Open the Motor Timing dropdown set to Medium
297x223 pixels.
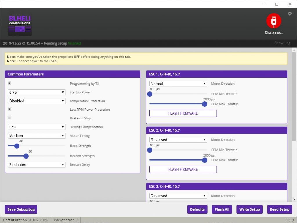point(37,136)
